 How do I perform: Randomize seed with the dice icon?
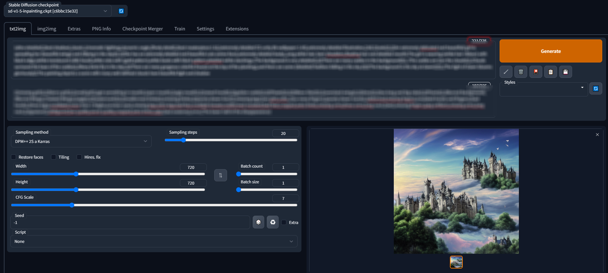258,222
